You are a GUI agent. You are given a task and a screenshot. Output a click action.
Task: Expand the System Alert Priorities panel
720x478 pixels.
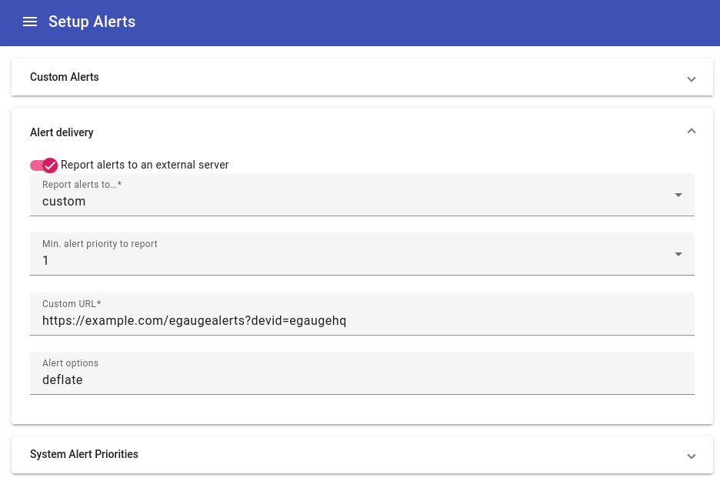(362, 454)
